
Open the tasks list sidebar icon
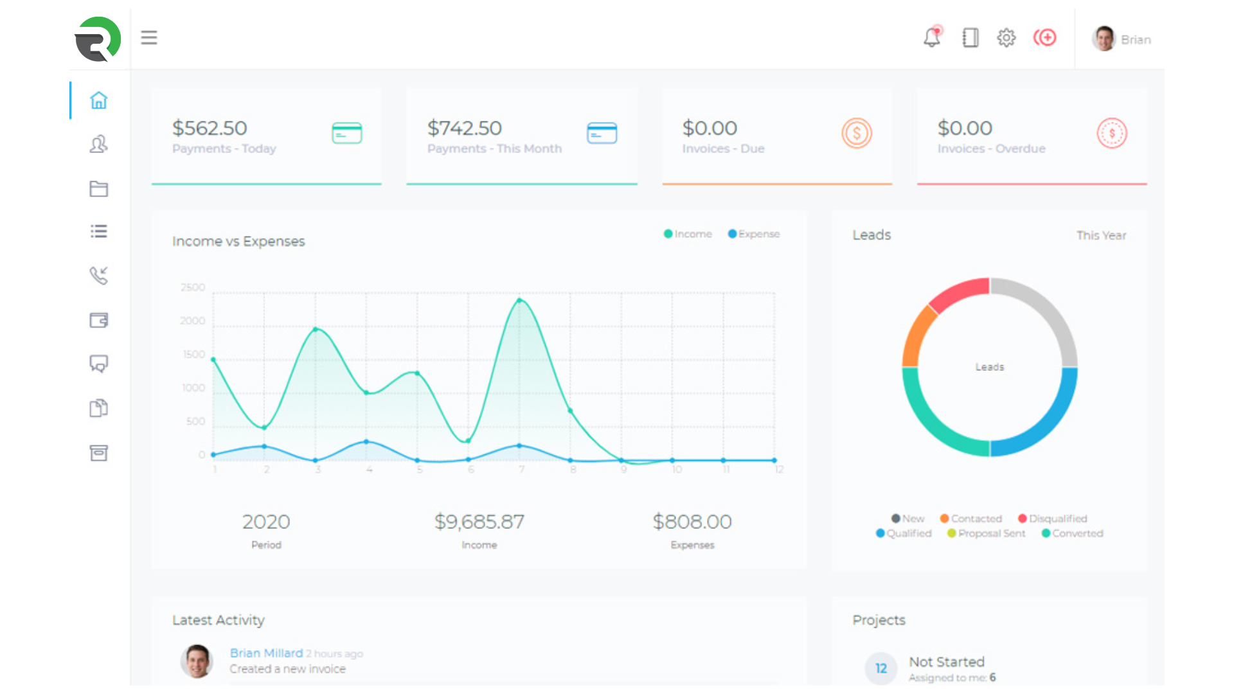point(98,231)
